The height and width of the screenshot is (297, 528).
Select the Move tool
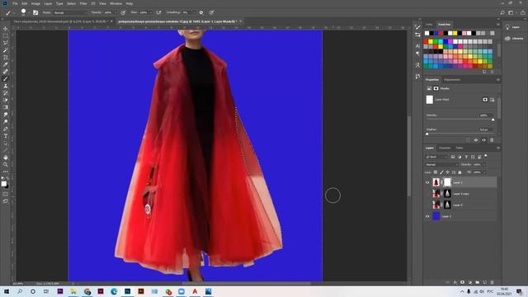6,29
